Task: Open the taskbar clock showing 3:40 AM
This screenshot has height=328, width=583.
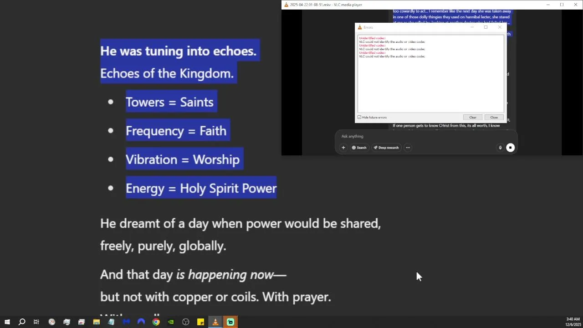Action: pyautogui.click(x=573, y=322)
